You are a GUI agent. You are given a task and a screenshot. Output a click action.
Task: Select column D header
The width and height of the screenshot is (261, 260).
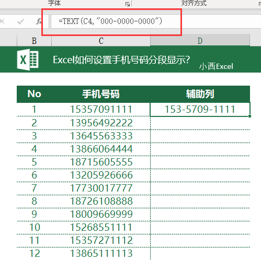pos(200,41)
